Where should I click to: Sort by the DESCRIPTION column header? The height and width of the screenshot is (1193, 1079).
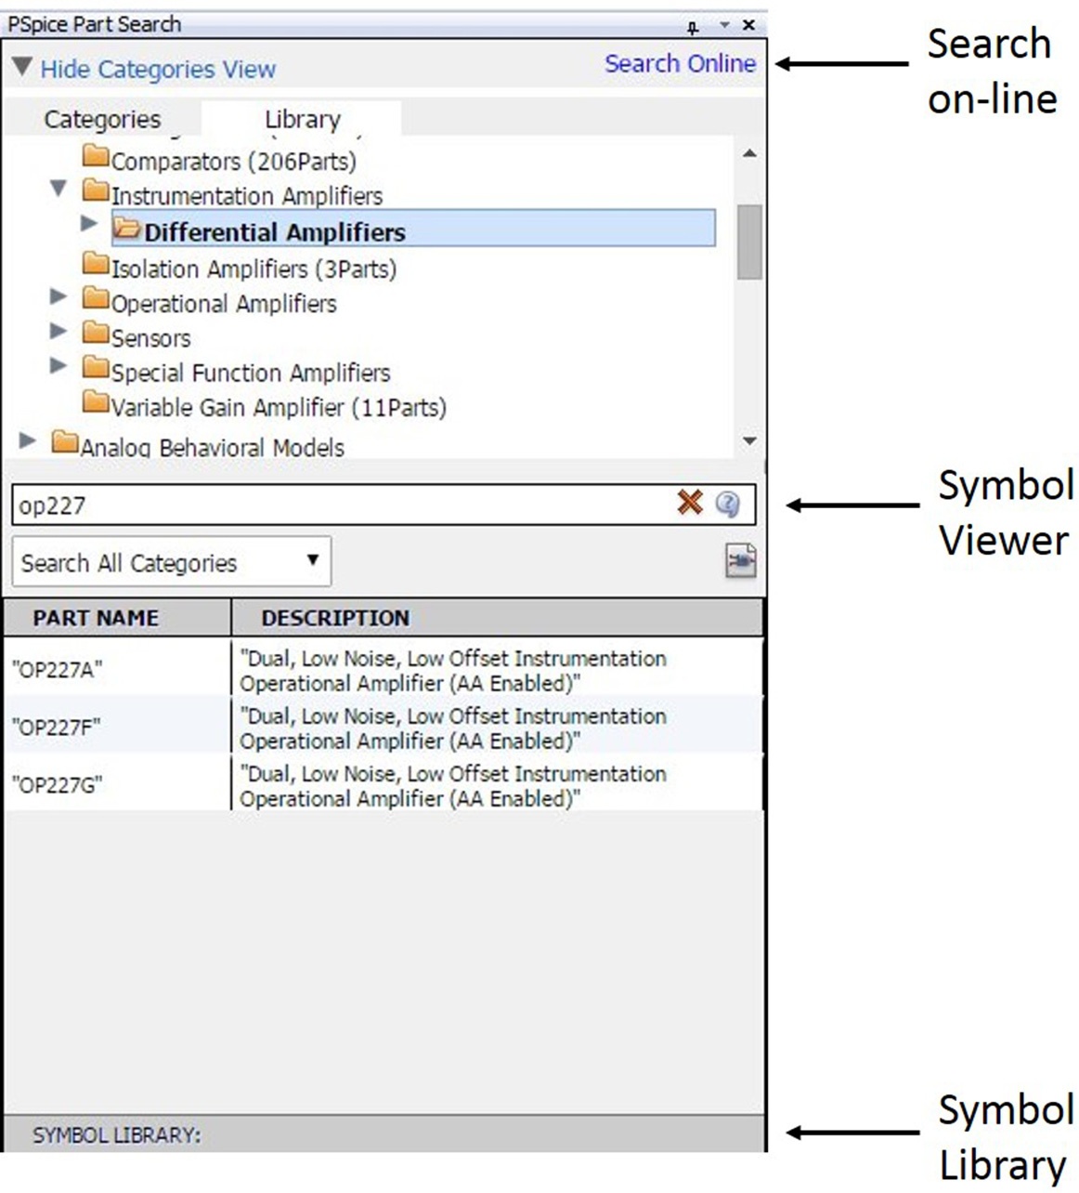tap(498, 618)
